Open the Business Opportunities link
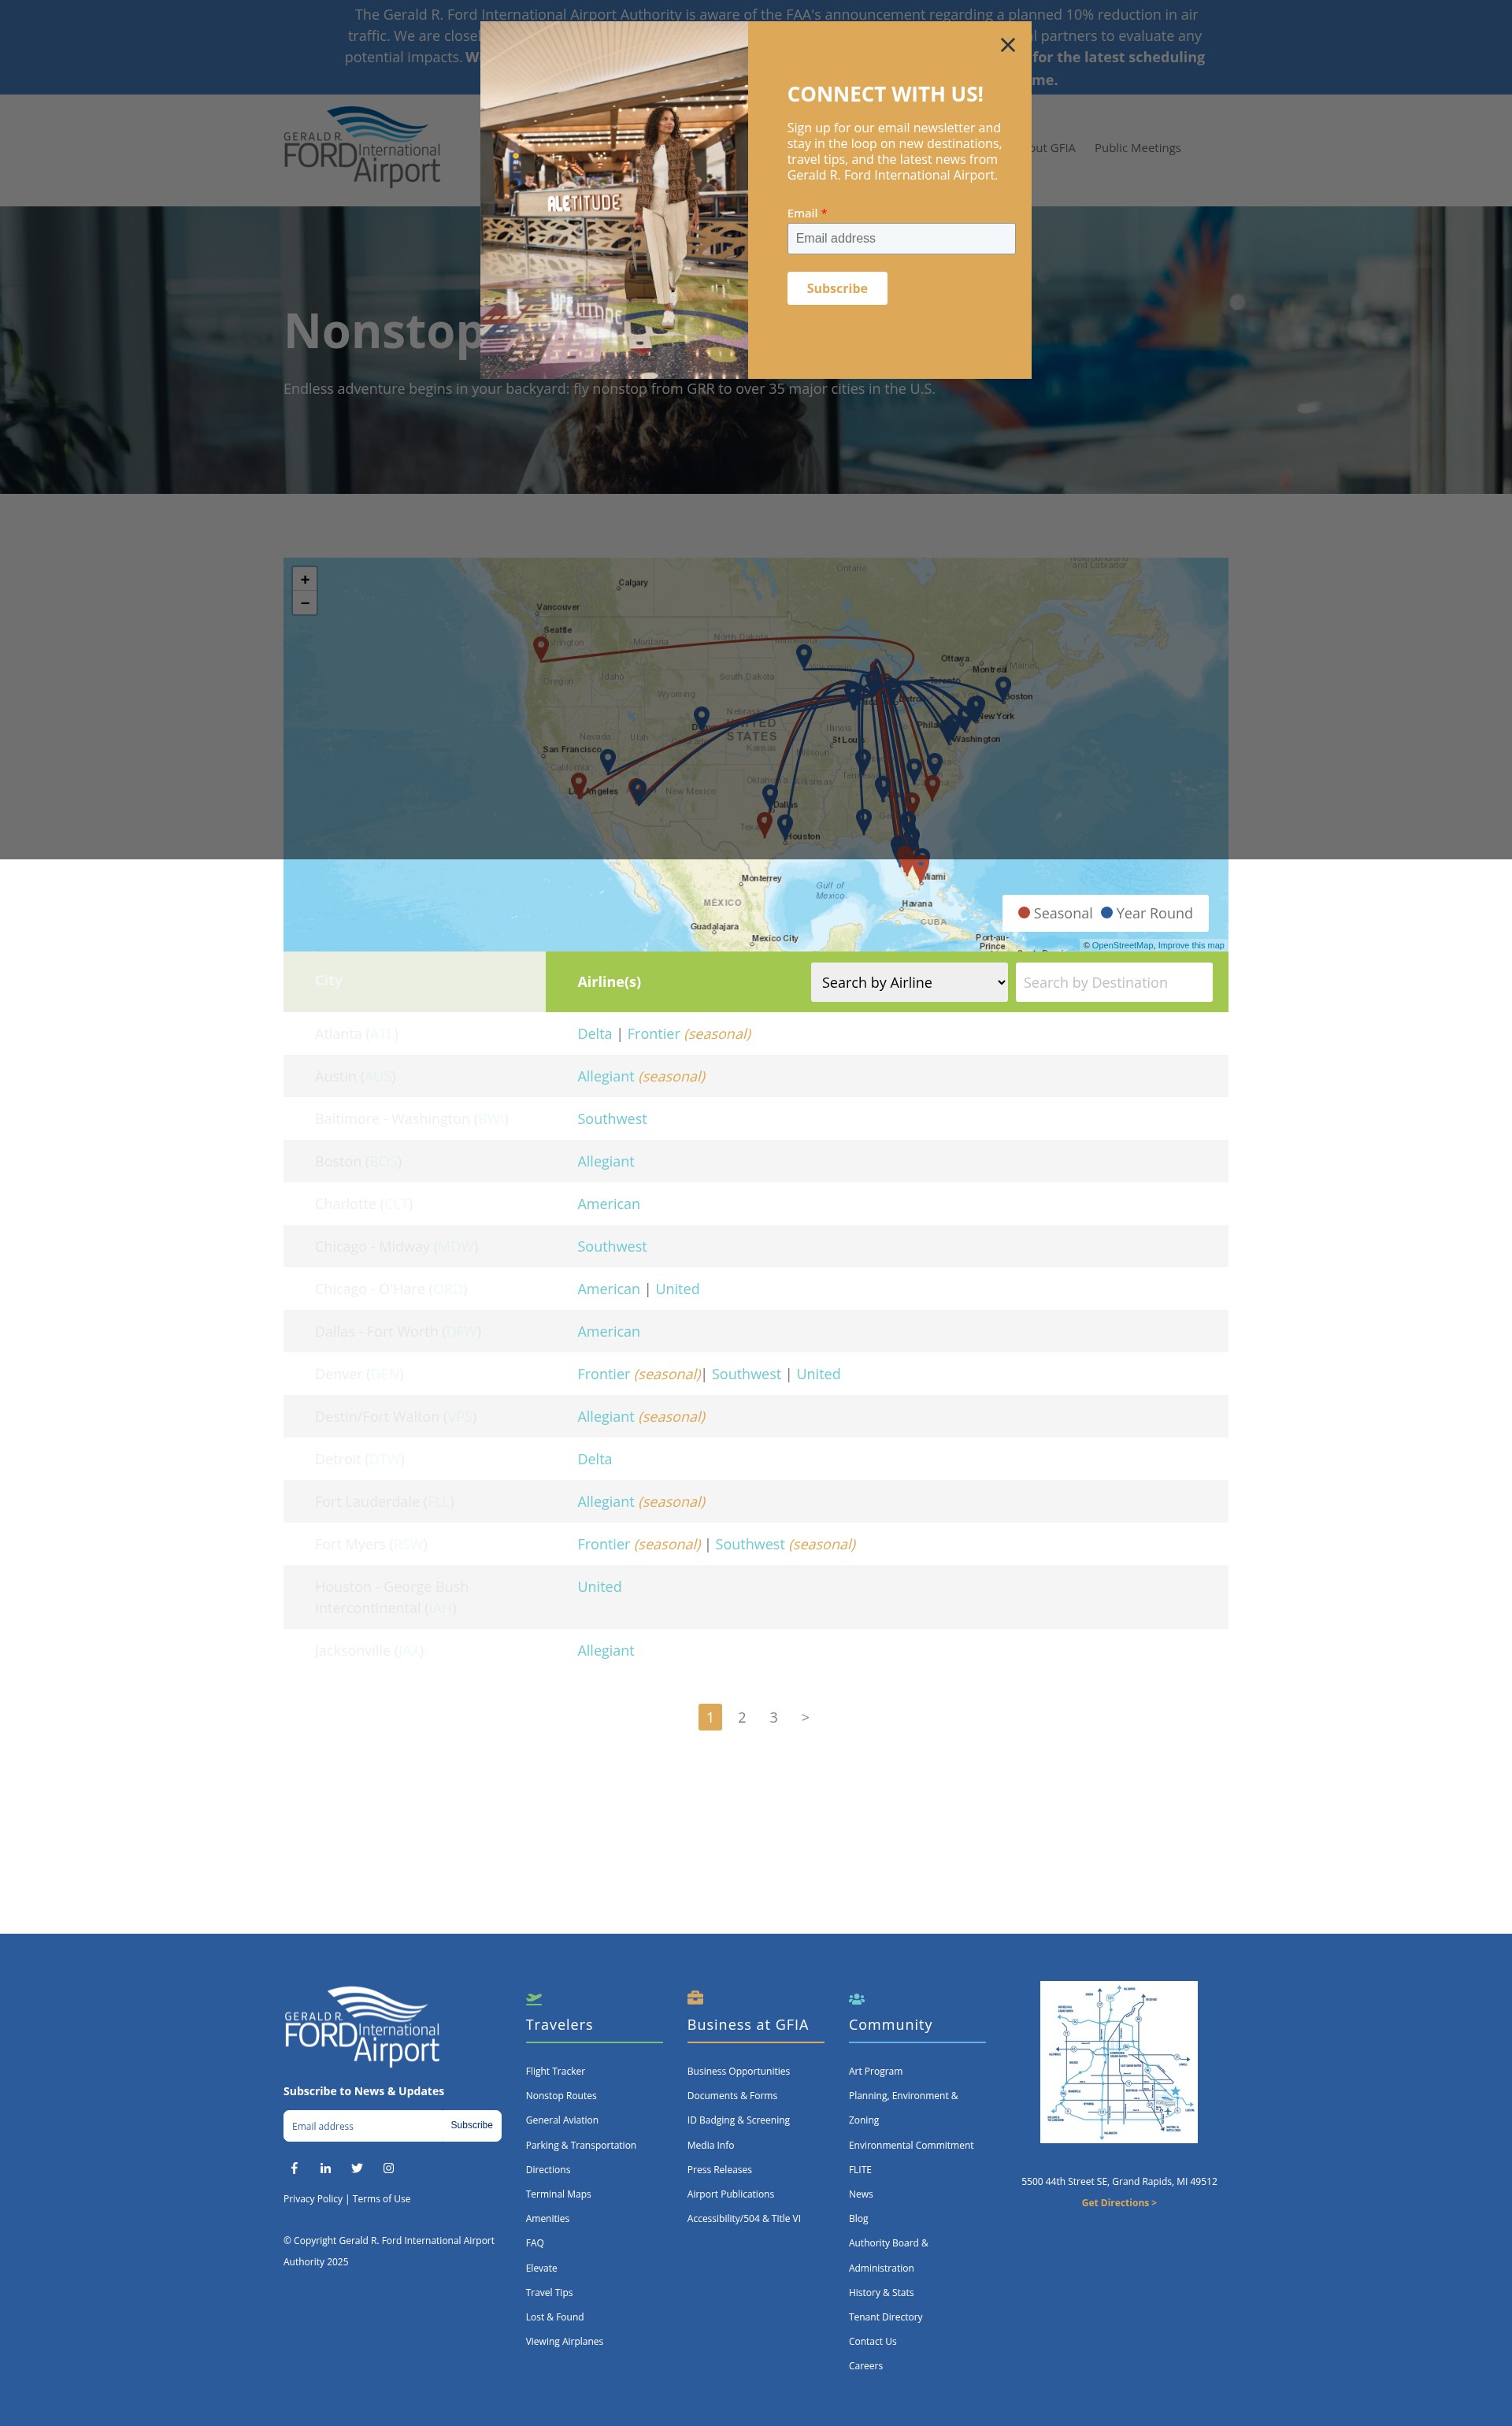The image size is (1512, 2426). (x=738, y=2071)
